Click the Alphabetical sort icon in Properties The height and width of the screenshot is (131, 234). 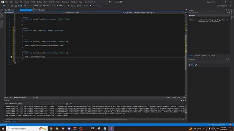pyautogui.click(x=193, y=65)
